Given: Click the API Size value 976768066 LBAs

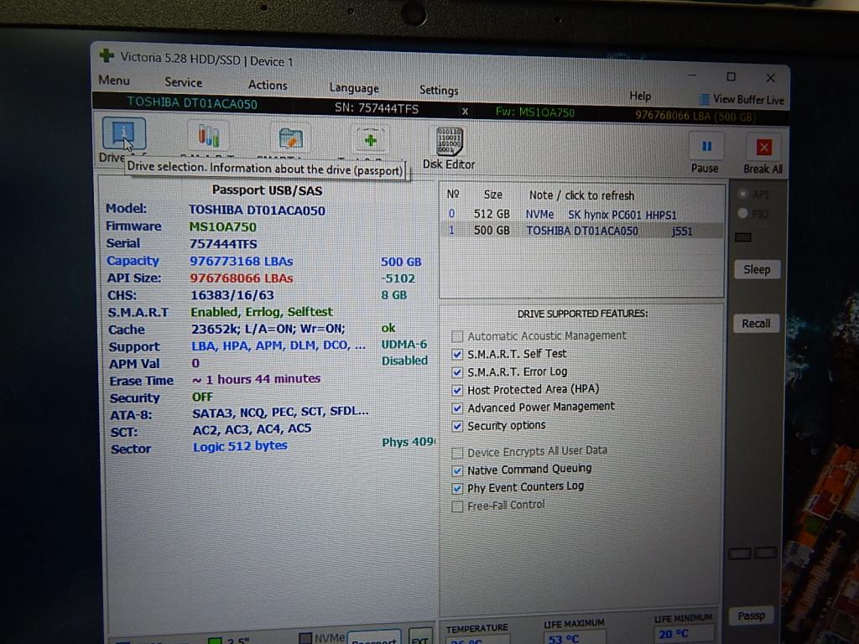Looking at the screenshot, I should click(x=241, y=278).
